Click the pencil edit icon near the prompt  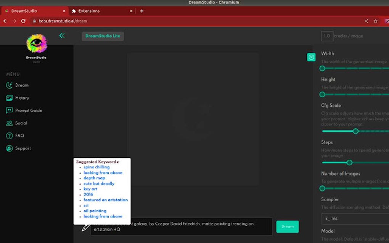86,228
